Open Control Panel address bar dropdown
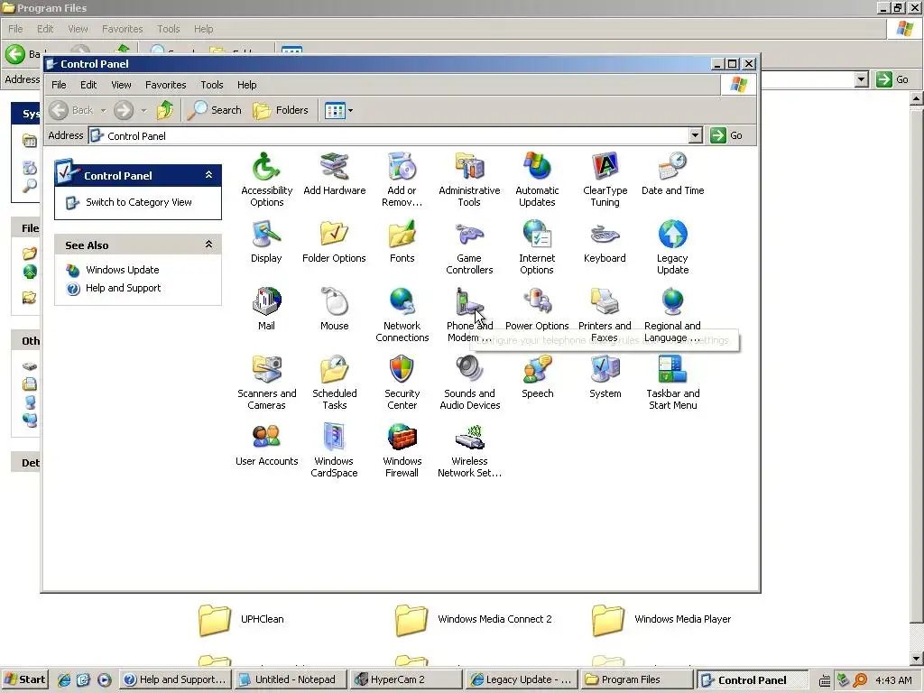Image resolution: width=924 pixels, height=693 pixels. (696, 135)
